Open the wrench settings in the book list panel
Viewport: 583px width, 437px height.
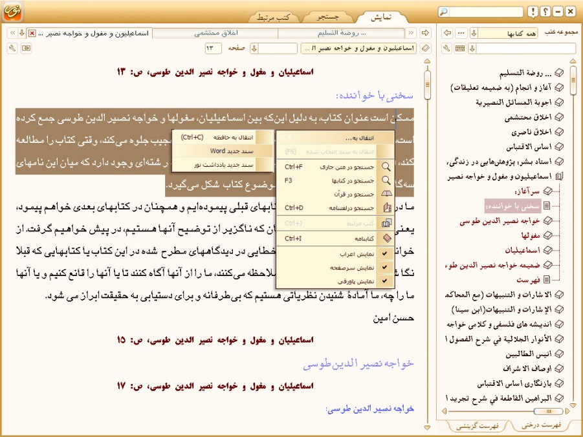[x=447, y=48]
